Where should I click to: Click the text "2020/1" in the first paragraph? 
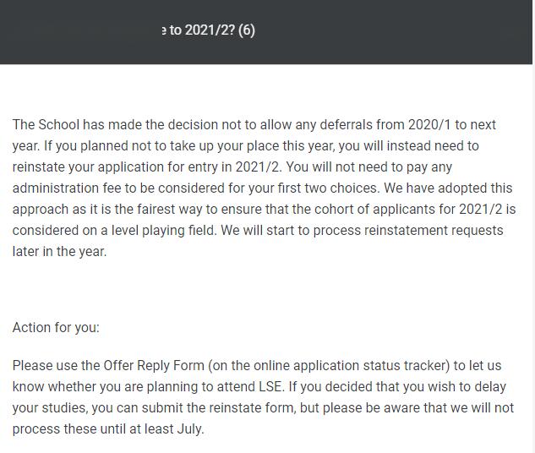coord(429,124)
